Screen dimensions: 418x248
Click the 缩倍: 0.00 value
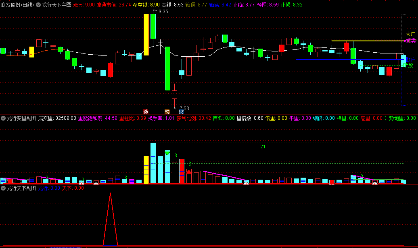coord(324,118)
